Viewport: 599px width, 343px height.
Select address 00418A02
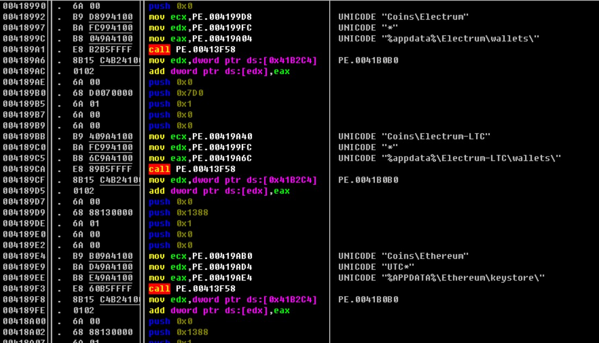point(24,332)
